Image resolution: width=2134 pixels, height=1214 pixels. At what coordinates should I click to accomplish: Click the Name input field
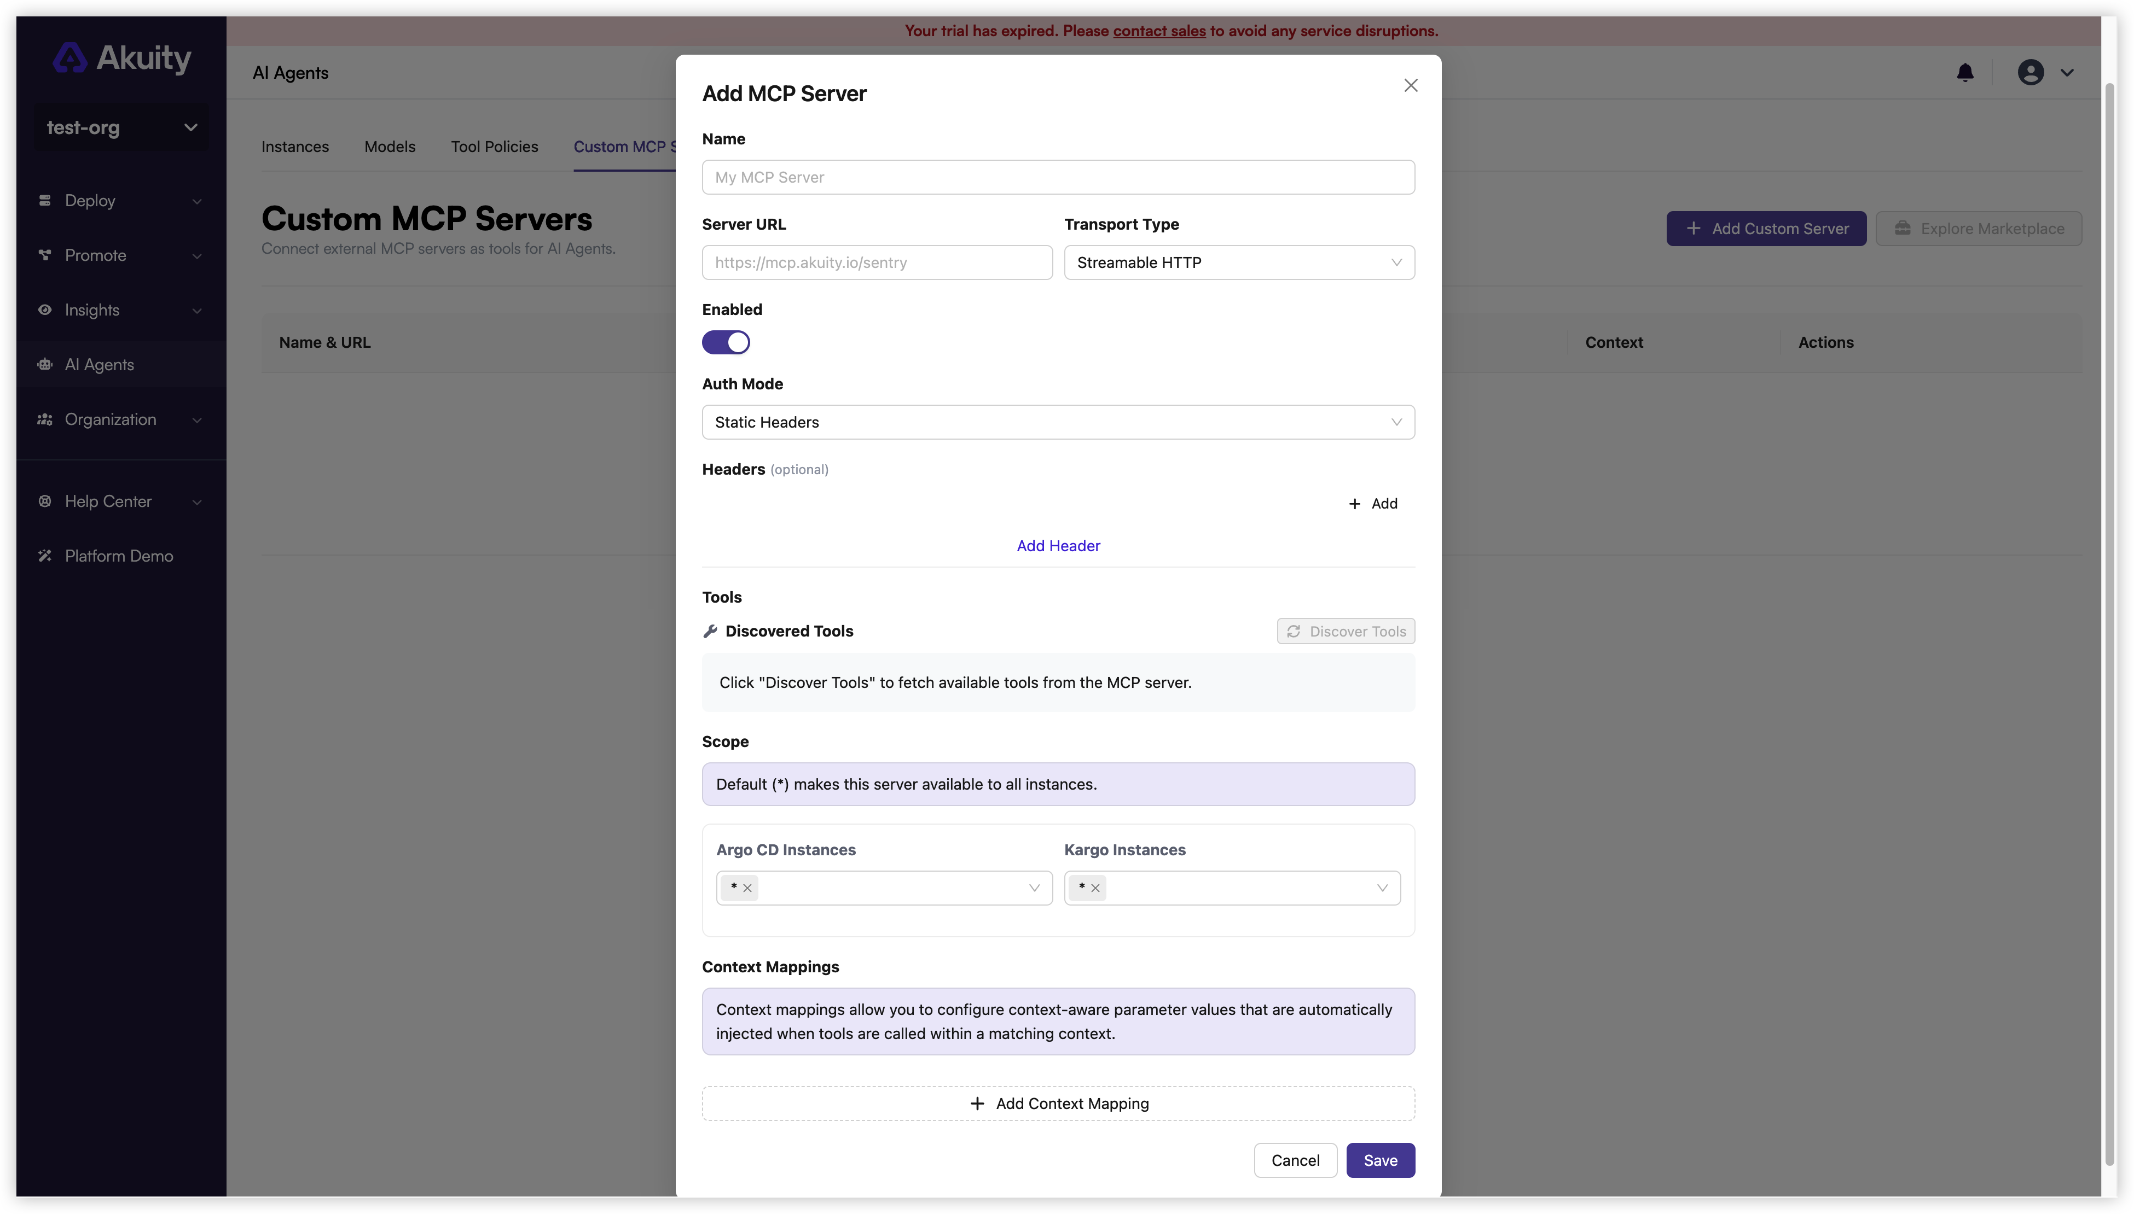coord(1058,178)
